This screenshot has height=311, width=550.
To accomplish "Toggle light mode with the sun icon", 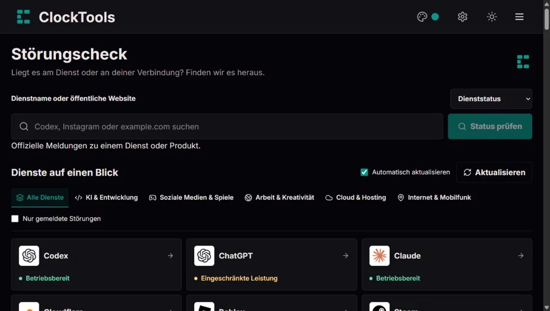I will [x=492, y=17].
